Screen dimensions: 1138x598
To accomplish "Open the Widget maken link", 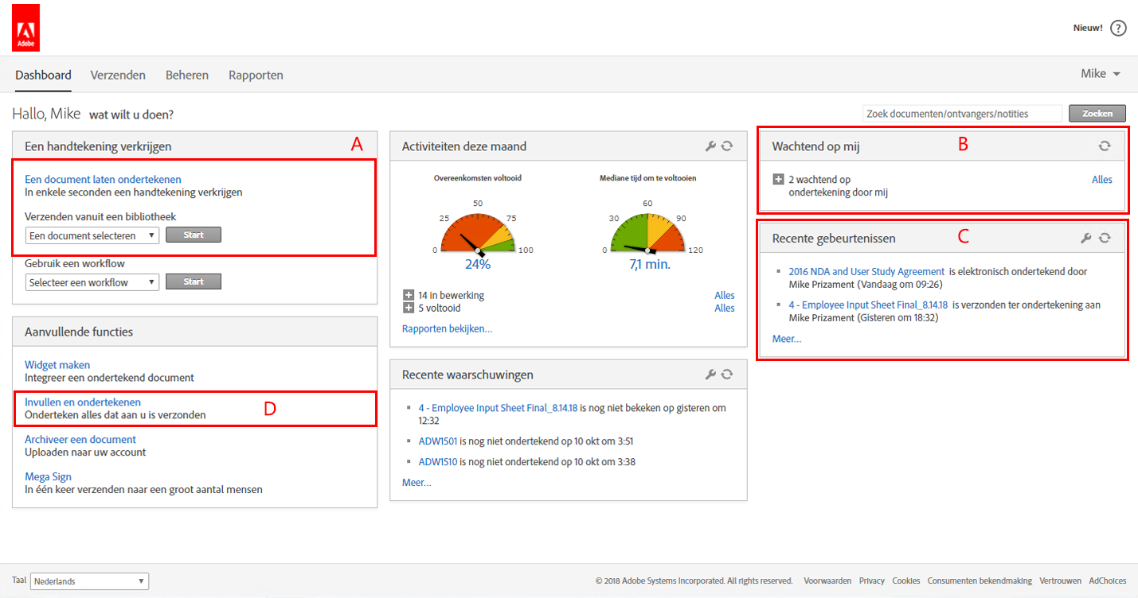I will [57, 366].
